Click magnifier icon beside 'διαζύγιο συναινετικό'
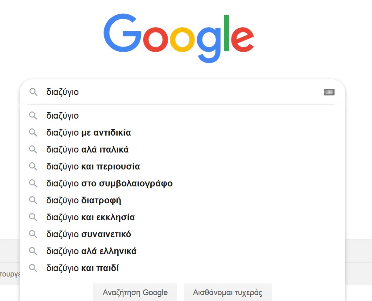 pos(33,234)
